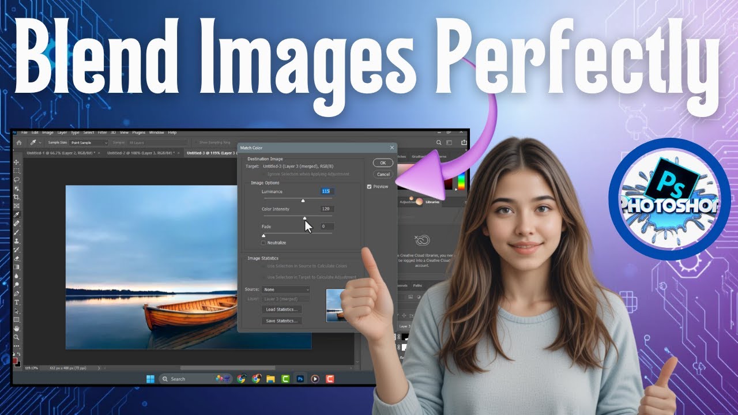Image resolution: width=738 pixels, height=415 pixels.
Task: Select the History Brush tool
Action: coord(17,250)
